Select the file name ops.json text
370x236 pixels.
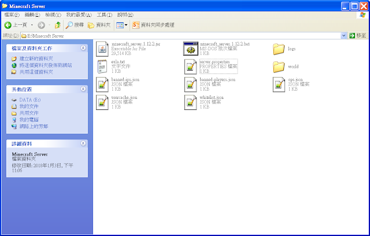(x=295, y=79)
